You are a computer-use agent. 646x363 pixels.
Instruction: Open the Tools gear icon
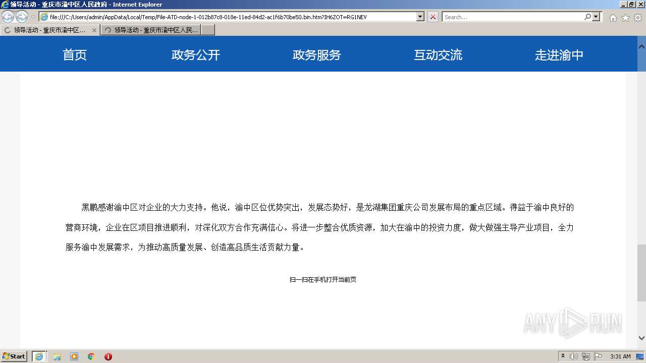click(638, 18)
